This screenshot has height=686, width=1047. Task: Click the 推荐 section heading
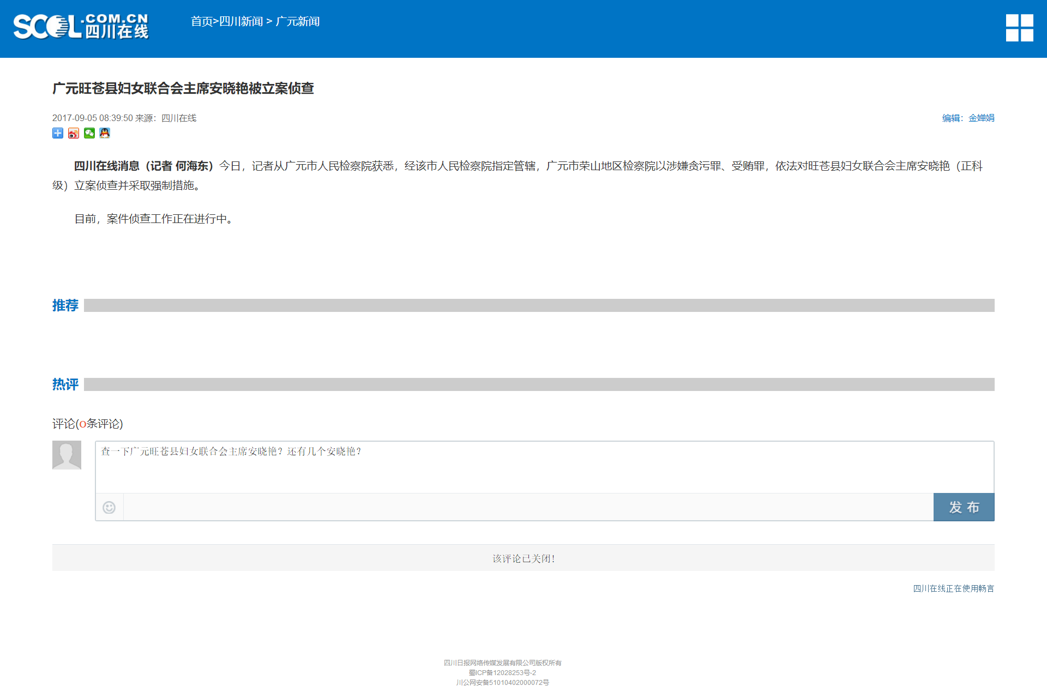coord(65,305)
